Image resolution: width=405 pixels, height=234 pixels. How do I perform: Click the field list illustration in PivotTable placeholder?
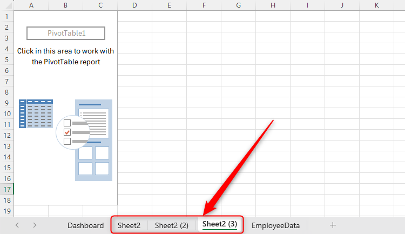pos(93,139)
